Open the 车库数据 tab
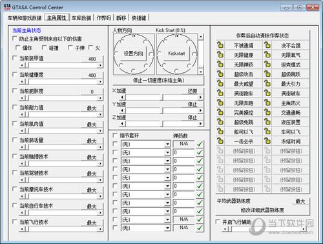The height and width of the screenshot is (244, 323). pos(81,18)
